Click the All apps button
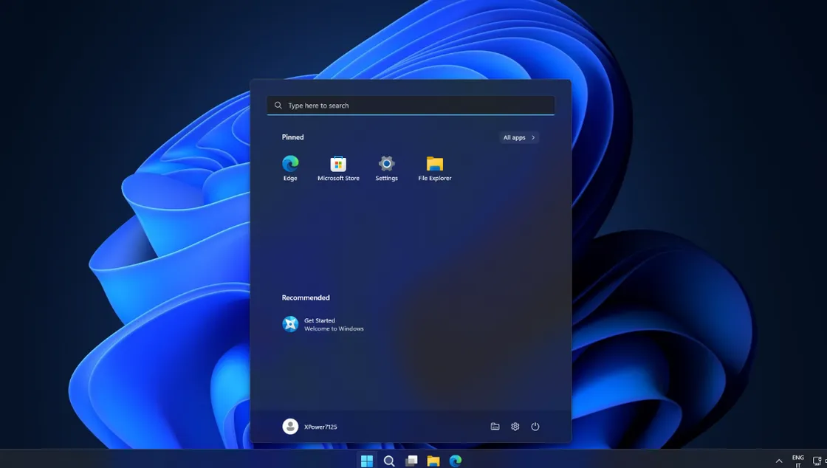 point(518,137)
